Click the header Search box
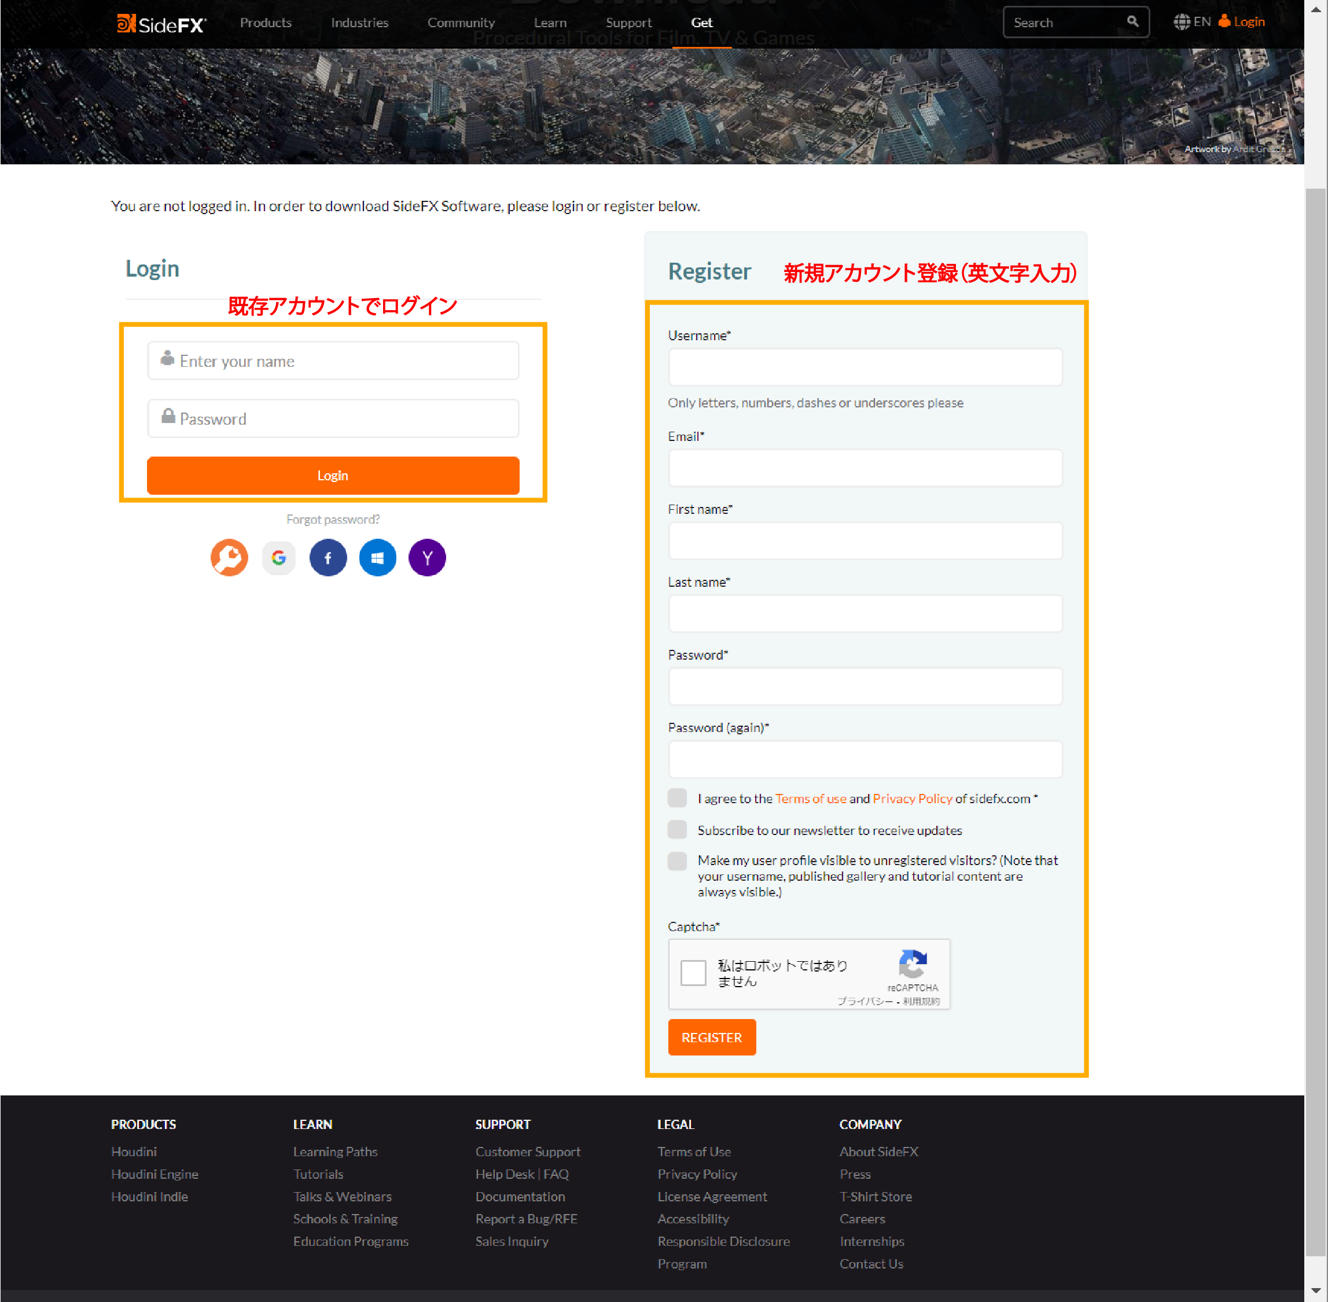 click(1076, 23)
